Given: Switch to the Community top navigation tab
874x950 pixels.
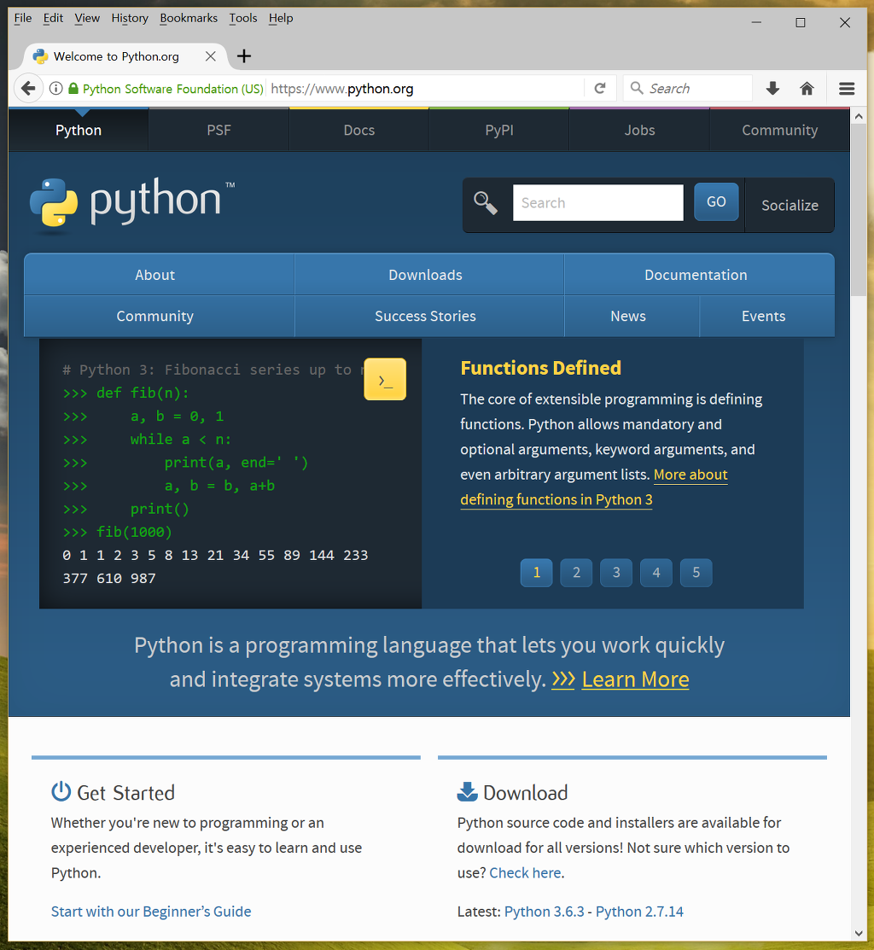Looking at the screenshot, I should (779, 131).
